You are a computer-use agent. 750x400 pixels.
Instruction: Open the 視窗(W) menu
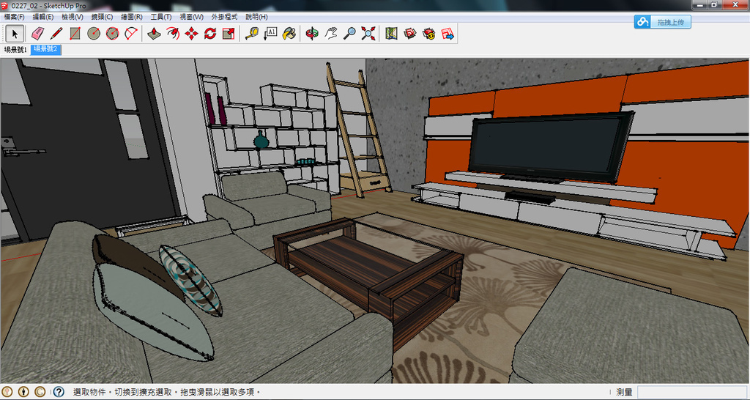[x=191, y=17]
